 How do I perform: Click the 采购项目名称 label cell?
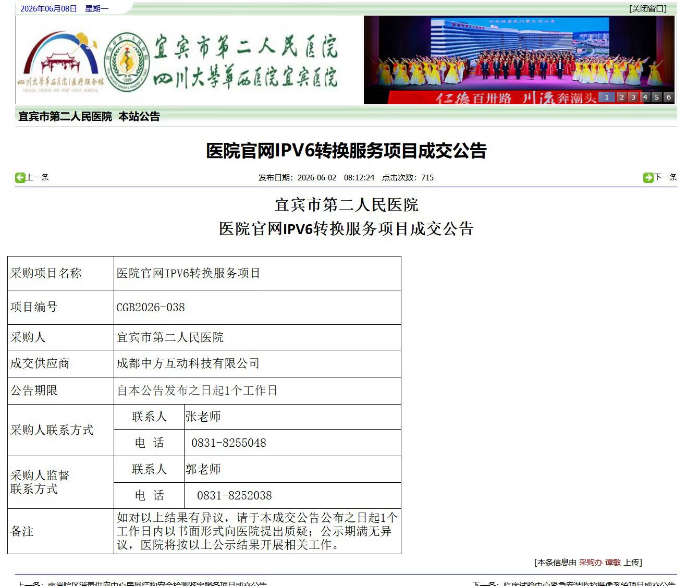[61, 273]
